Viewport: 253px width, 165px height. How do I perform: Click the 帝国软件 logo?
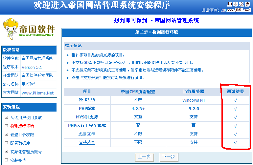pyautogui.click(x=29, y=30)
